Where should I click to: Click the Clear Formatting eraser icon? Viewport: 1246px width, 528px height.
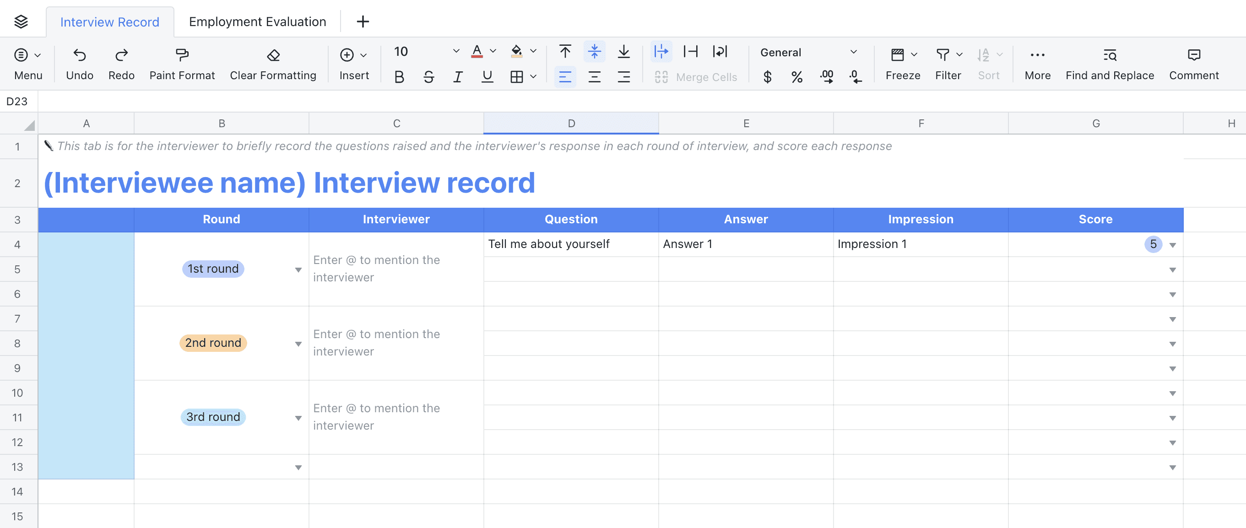click(x=273, y=55)
